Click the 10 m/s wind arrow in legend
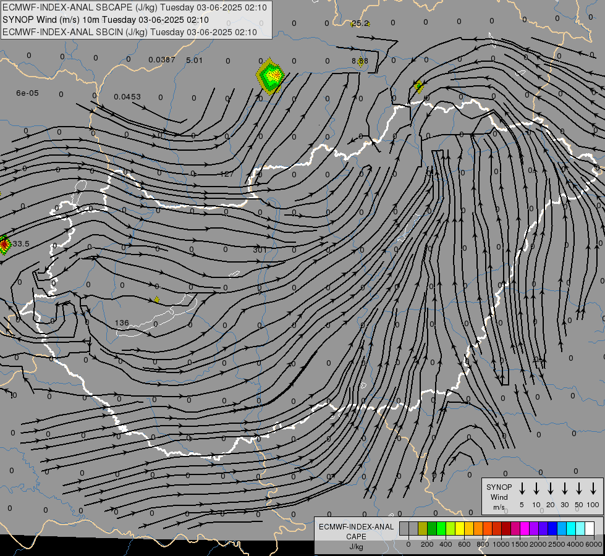Viewport: 605px width, 556px height. pos(536,488)
